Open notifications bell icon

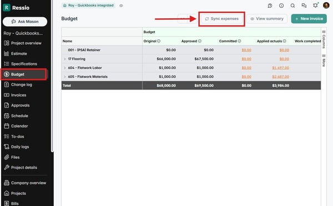point(315,6)
